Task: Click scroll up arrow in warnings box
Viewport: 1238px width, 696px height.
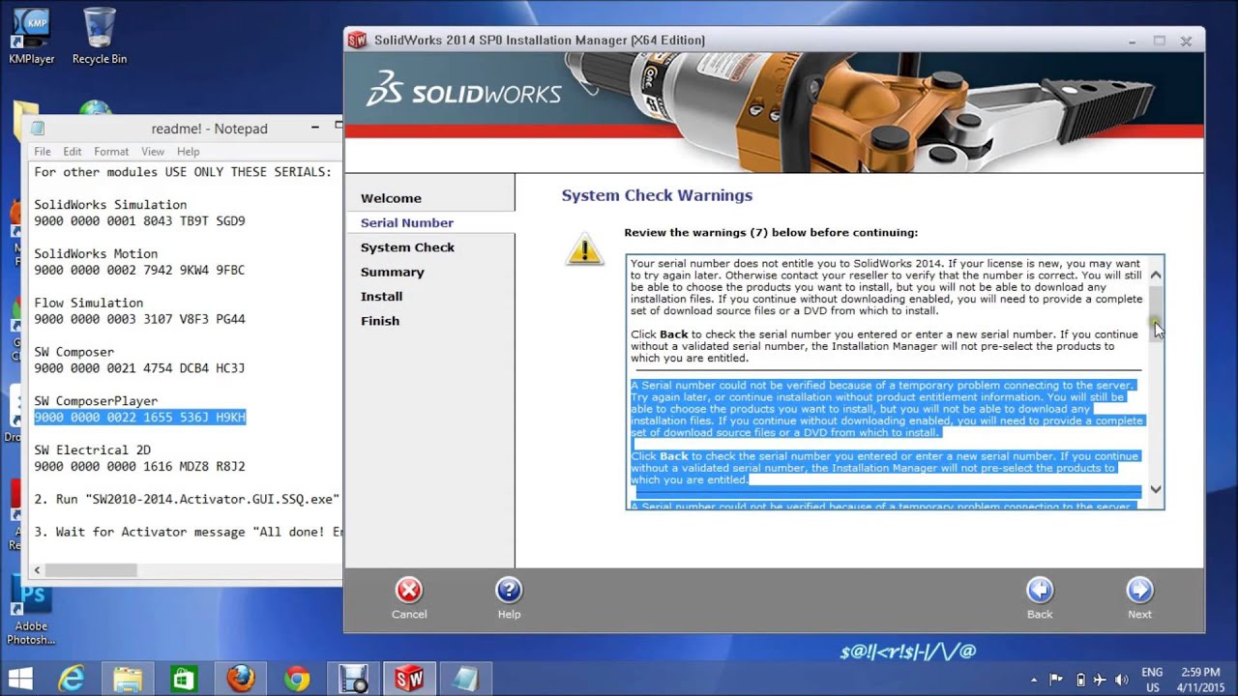Action: [1155, 275]
